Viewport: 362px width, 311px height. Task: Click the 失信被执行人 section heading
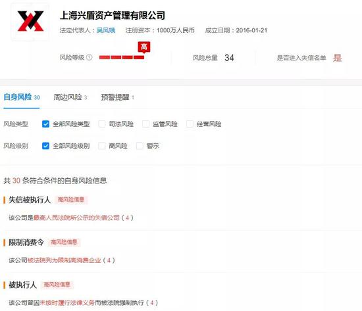pos(30,200)
